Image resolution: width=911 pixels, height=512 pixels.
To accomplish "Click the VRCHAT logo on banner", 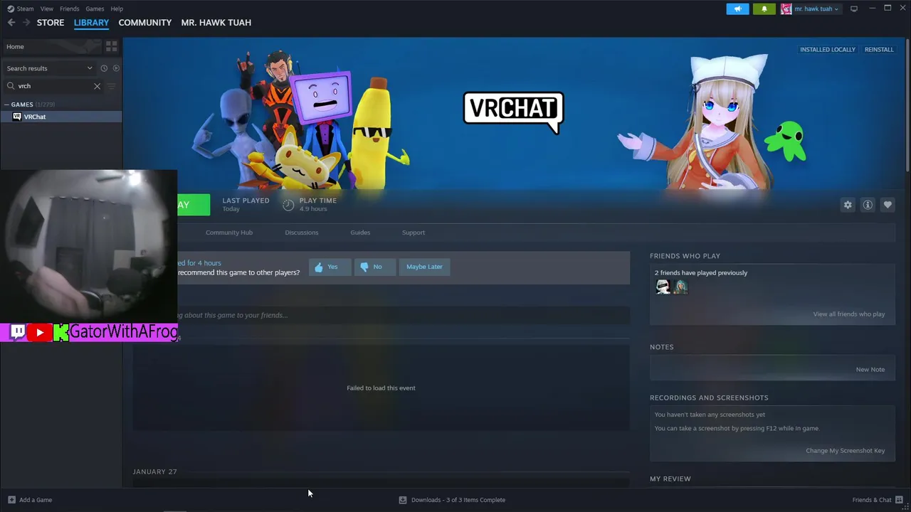I will pyautogui.click(x=513, y=112).
